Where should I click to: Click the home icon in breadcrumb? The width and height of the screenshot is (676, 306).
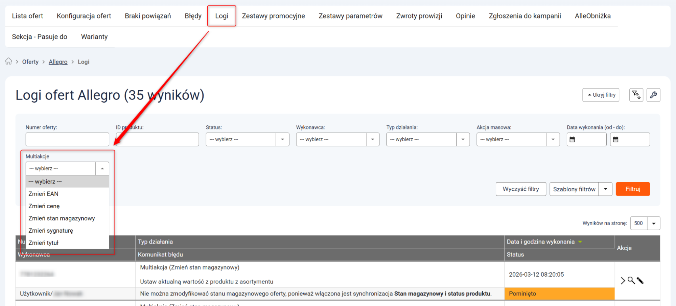(x=8, y=62)
